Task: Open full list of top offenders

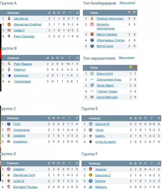Action: coord(126,58)
